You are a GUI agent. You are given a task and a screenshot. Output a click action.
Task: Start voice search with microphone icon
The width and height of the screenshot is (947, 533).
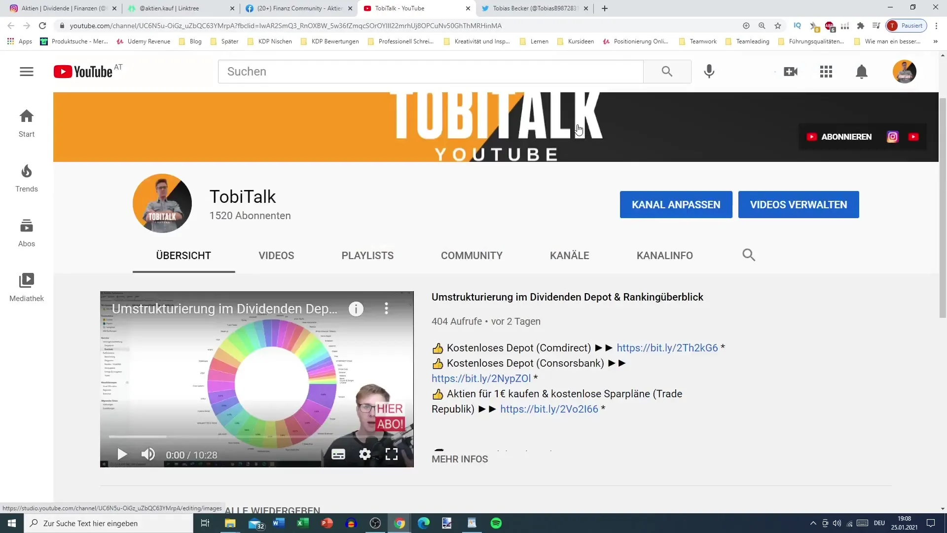pos(709,72)
